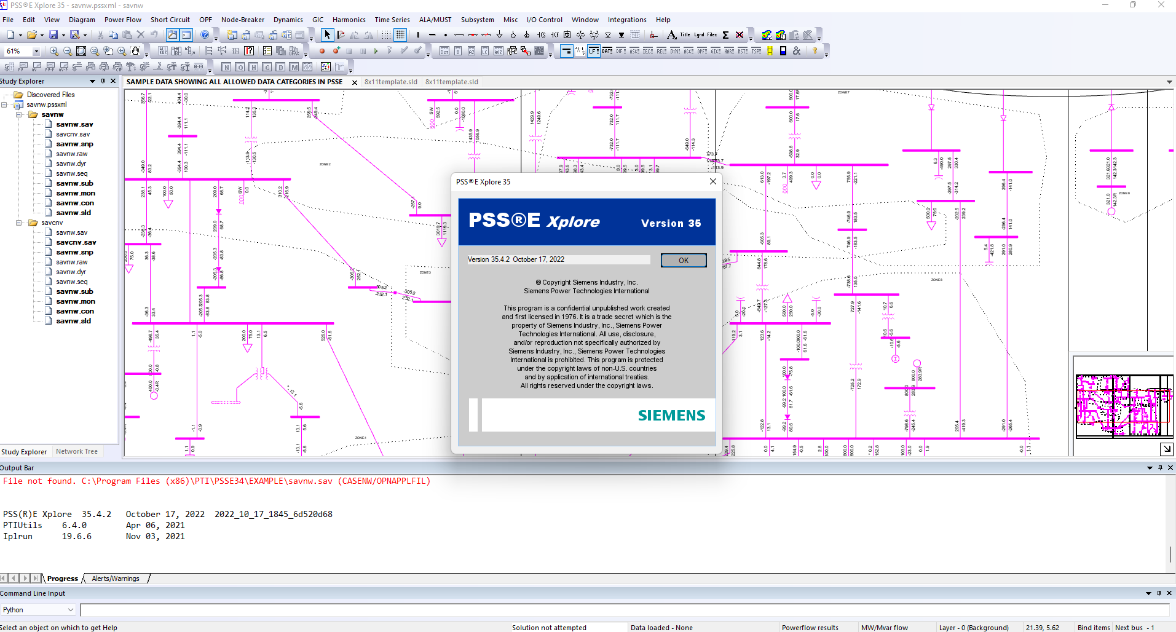The height and width of the screenshot is (632, 1176).
Task: Click the yellow key icon
Action: pyautogui.click(x=815, y=51)
